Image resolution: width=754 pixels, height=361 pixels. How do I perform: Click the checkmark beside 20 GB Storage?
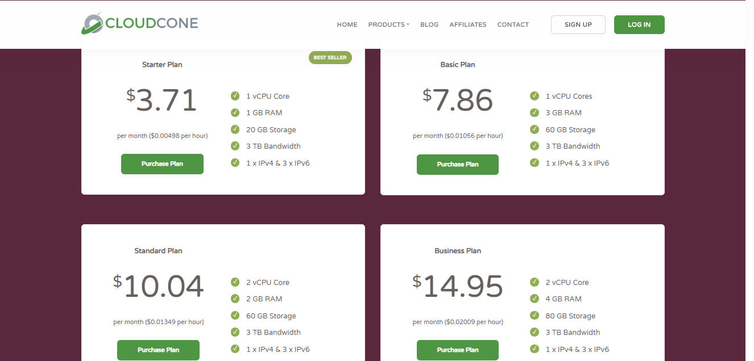(235, 129)
